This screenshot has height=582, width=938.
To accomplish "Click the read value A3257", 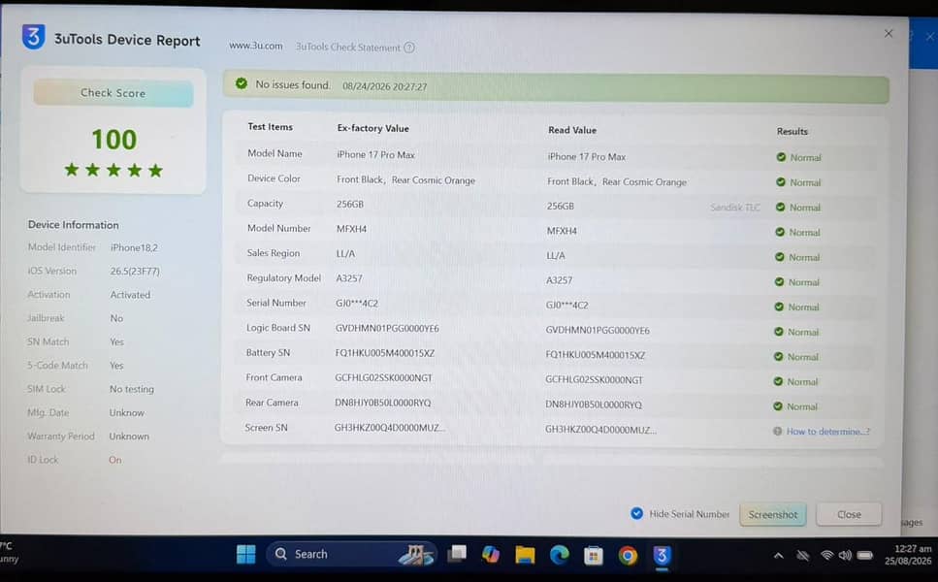I will pos(559,280).
